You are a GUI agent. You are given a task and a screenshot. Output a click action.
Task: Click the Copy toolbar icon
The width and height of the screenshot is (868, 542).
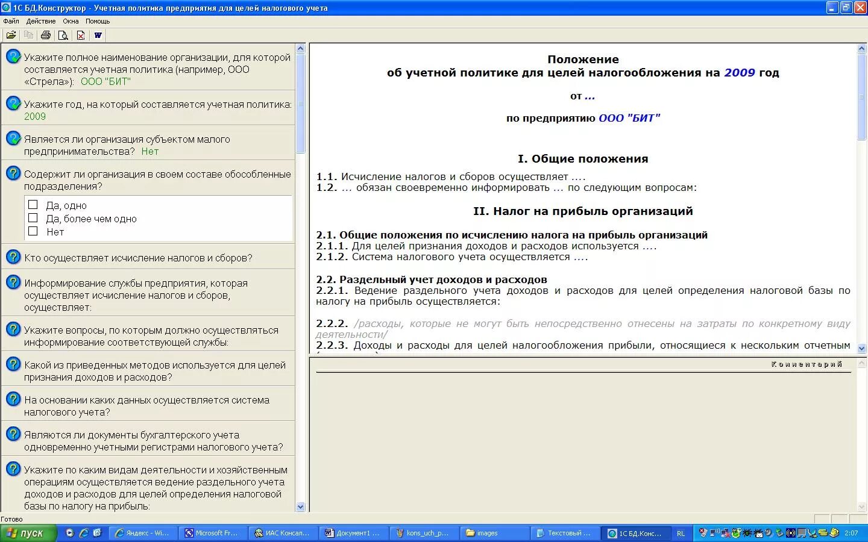click(x=28, y=35)
